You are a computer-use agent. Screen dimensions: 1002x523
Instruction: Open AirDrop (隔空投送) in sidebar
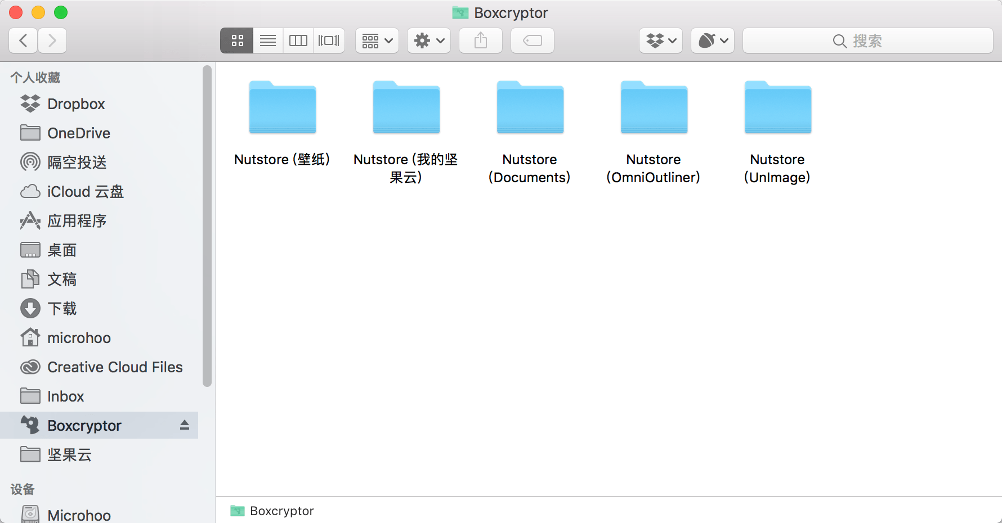[99, 163]
